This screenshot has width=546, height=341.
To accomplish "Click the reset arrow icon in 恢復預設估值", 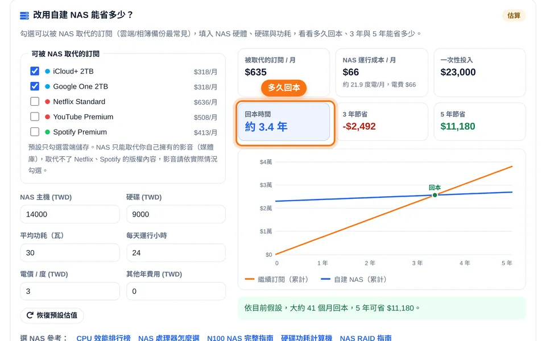I will (30, 315).
